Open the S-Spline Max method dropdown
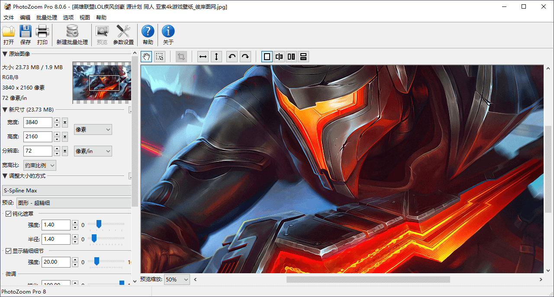554x297 pixels. coord(67,191)
